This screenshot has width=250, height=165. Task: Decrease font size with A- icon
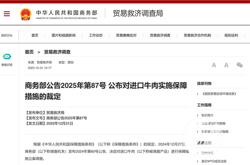pos(214,65)
